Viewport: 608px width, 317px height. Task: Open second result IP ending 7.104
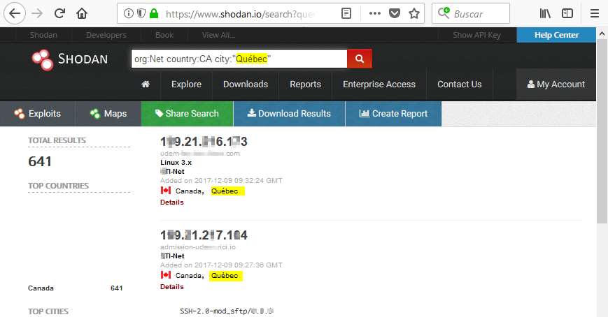[204, 235]
